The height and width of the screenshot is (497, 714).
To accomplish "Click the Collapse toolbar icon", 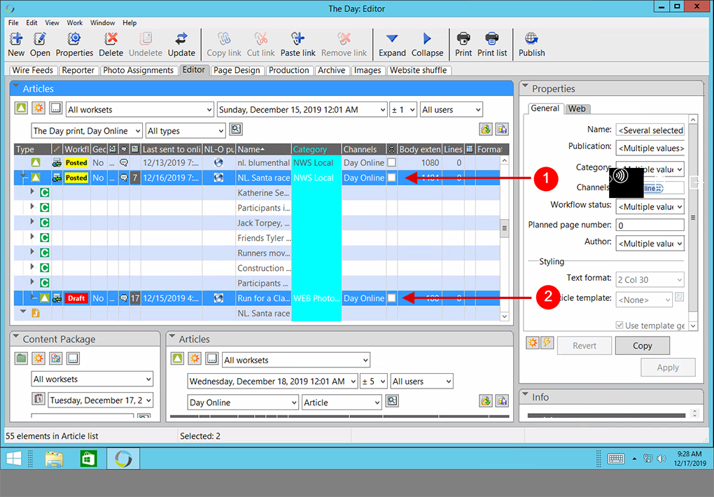I will (427, 44).
